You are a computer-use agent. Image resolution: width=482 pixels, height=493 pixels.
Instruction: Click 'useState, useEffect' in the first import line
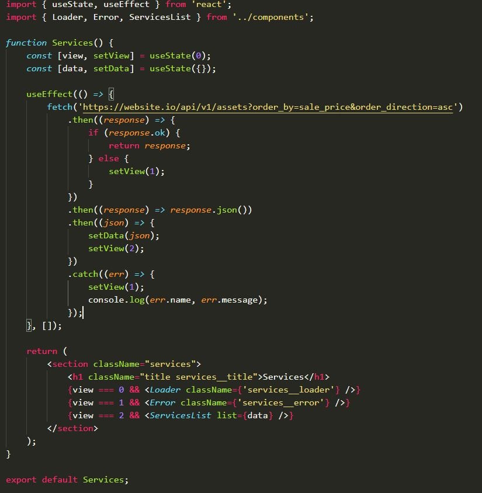(100, 5)
